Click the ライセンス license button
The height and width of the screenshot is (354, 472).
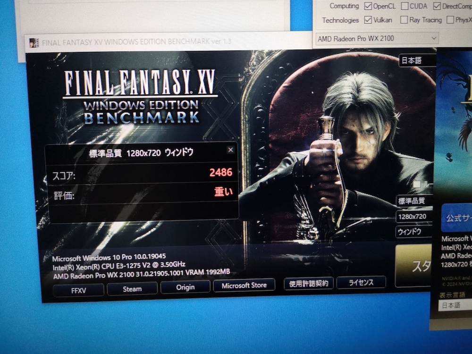tap(361, 282)
